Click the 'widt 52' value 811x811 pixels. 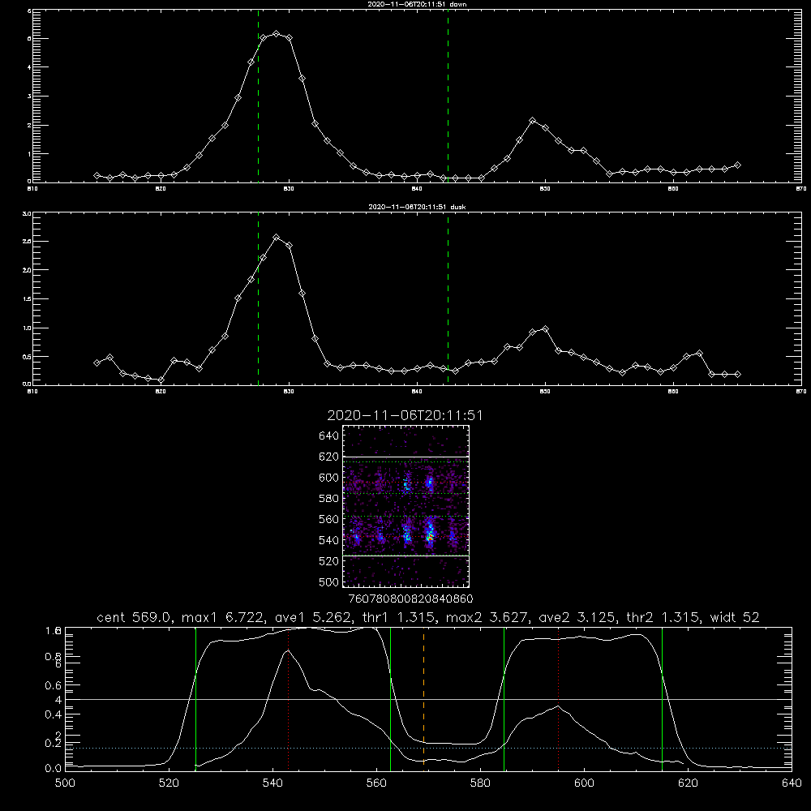point(735,617)
